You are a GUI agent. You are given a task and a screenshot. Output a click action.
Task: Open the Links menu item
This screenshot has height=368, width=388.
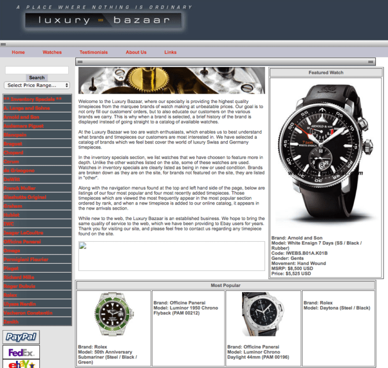[170, 52]
